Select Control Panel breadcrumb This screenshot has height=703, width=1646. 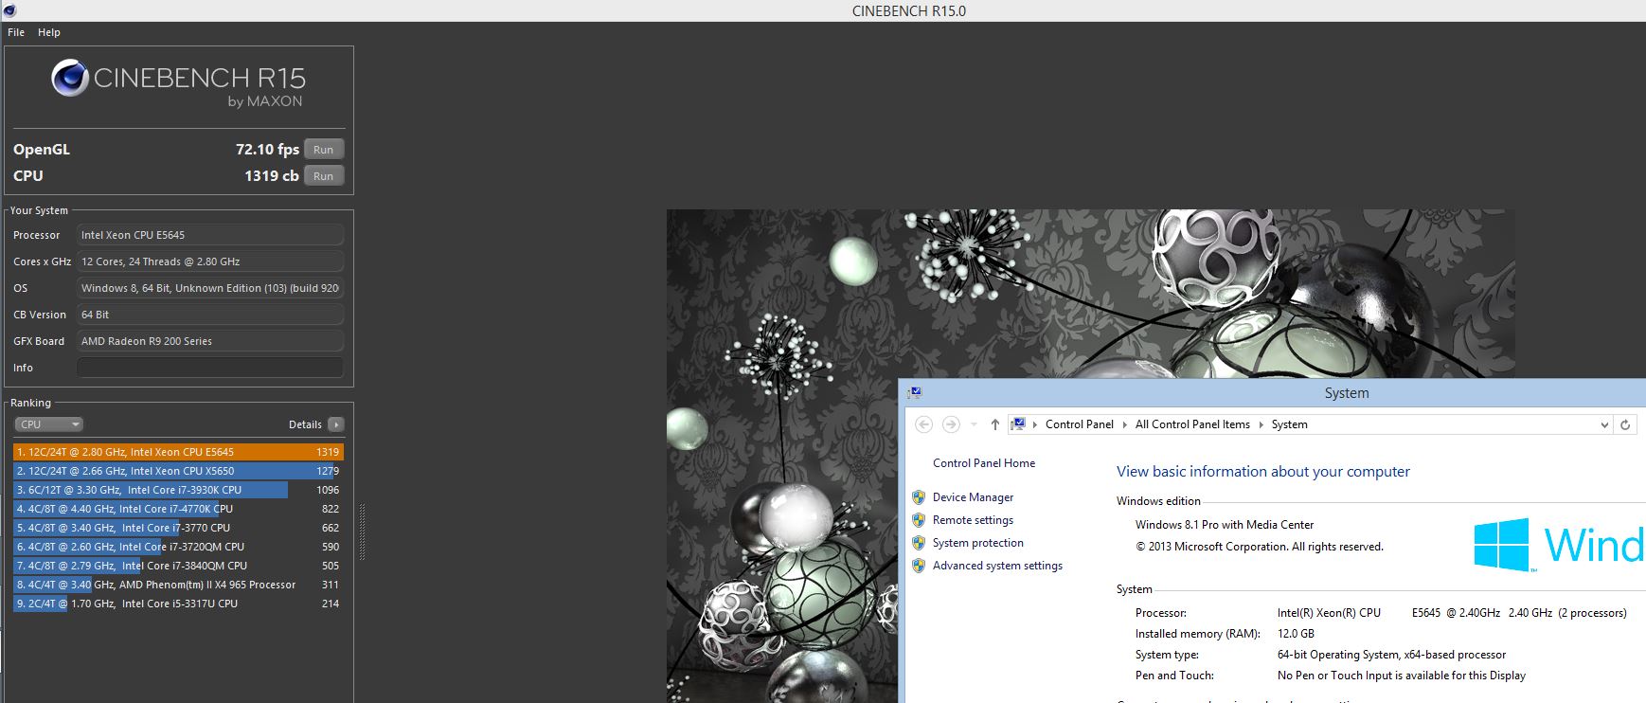1079,424
